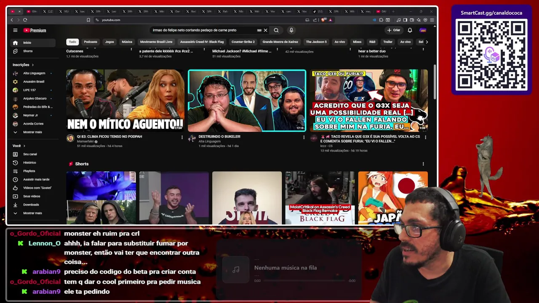The height and width of the screenshot is (303, 539).
Task: Select the R&B filter chip
Action: (372, 42)
